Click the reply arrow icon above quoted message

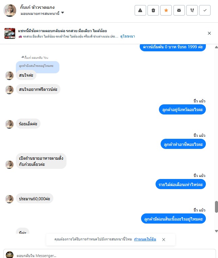click(23, 57)
